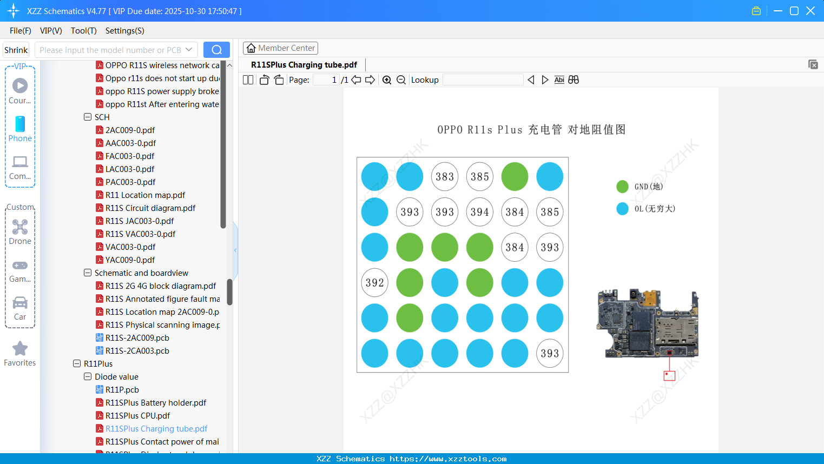Collapse the SCH folder
This screenshot has height=464, width=824.
click(88, 117)
